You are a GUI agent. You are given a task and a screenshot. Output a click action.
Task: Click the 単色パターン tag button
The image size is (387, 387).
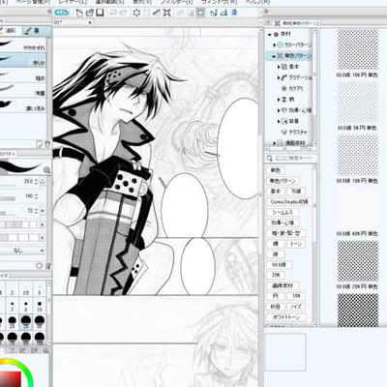tap(283, 181)
